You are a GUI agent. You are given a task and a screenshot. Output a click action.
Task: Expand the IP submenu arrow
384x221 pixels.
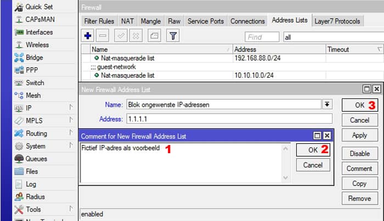(x=71, y=107)
